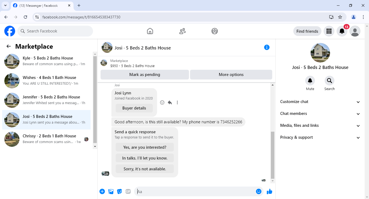Open site information icon in address bar
Viewport: 369px width, 199px height.
click(x=37, y=17)
